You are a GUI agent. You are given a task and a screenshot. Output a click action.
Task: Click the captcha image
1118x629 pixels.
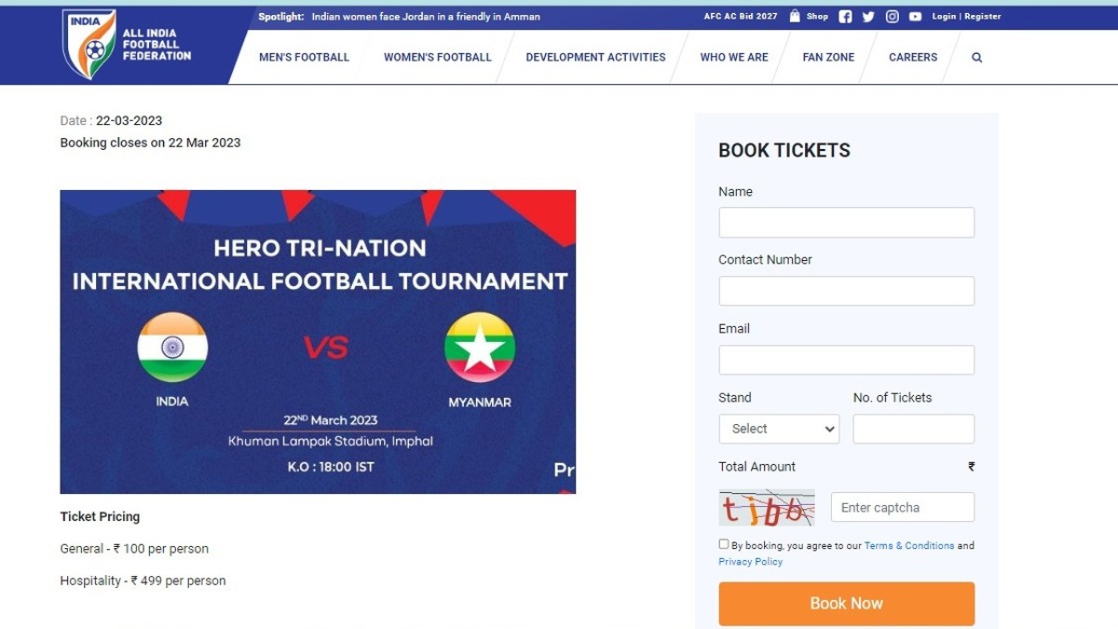tap(766, 508)
